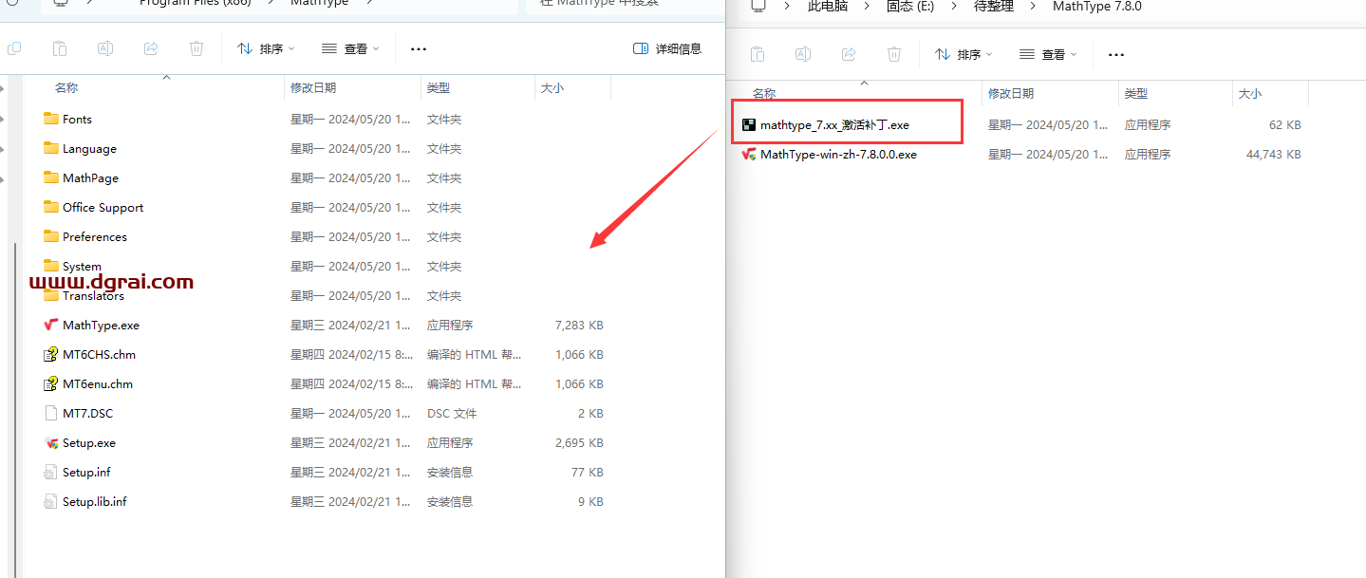Image resolution: width=1366 pixels, height=578 pixels.
Task: Click 7,283 KB size of MathType.exe
Action: pyautogui.click(x=579, y=325)
